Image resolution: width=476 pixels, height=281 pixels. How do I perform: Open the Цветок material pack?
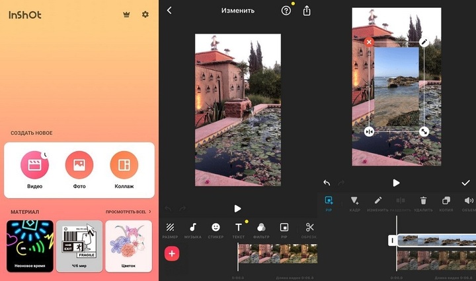point(128,246)
